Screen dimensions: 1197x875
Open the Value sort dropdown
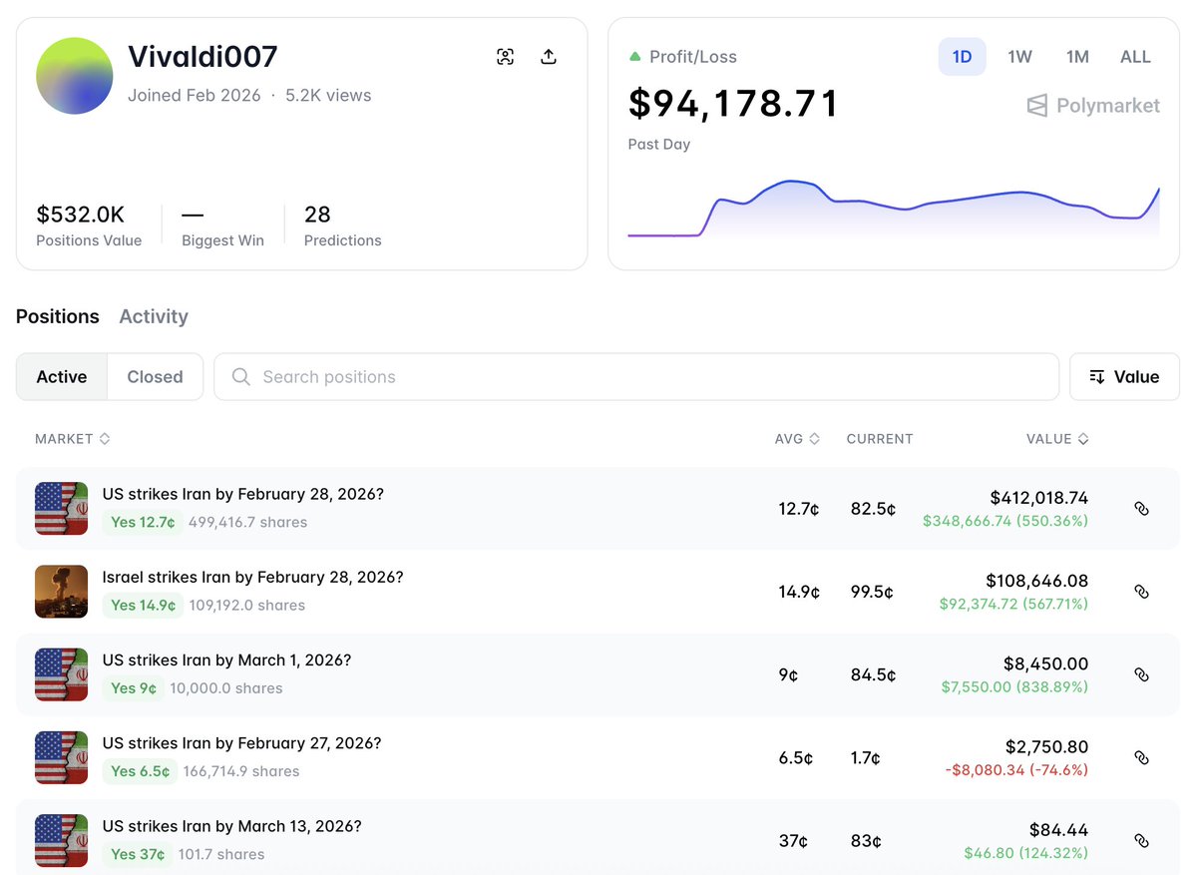tap(1124, 377)
